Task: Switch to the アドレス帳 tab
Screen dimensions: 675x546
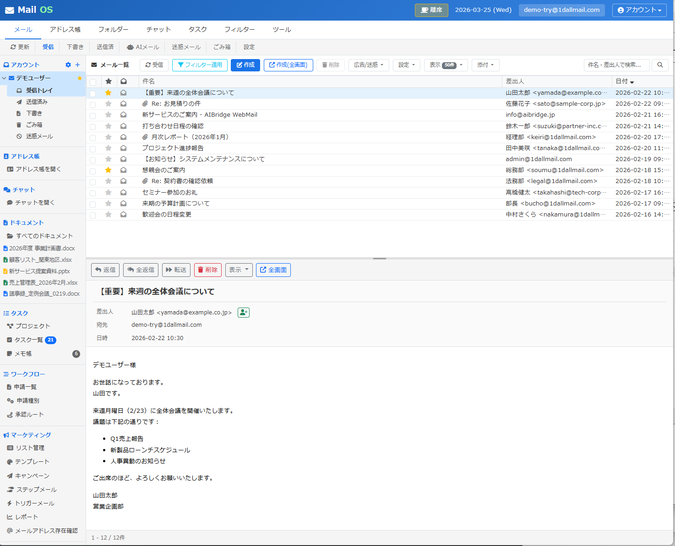Action: [65, 29]
